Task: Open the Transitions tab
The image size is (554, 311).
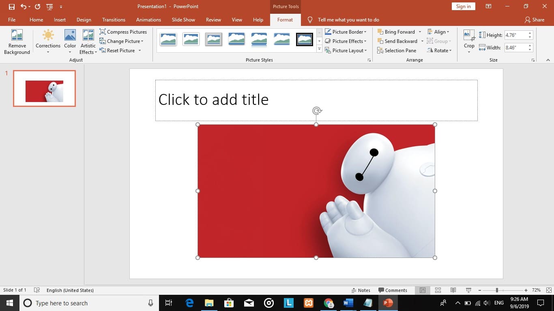Action: [x=114, y=19]
